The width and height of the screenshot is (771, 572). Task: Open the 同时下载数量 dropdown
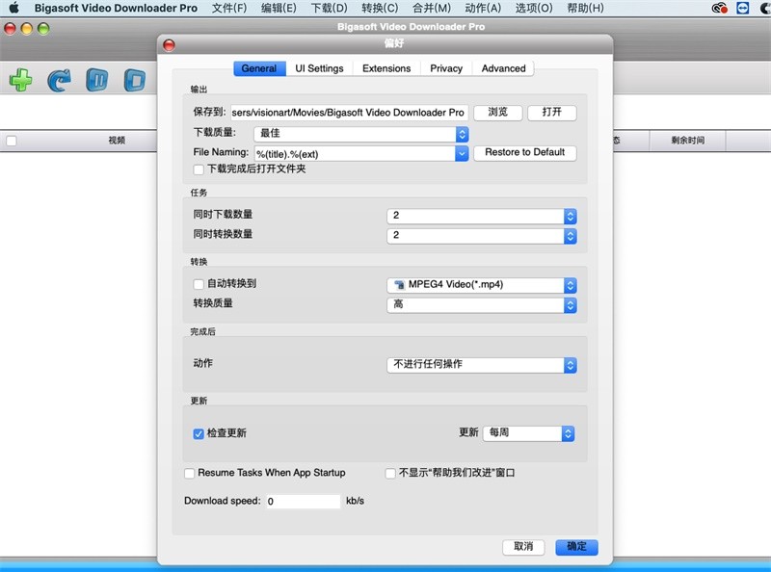coord(482,216)
